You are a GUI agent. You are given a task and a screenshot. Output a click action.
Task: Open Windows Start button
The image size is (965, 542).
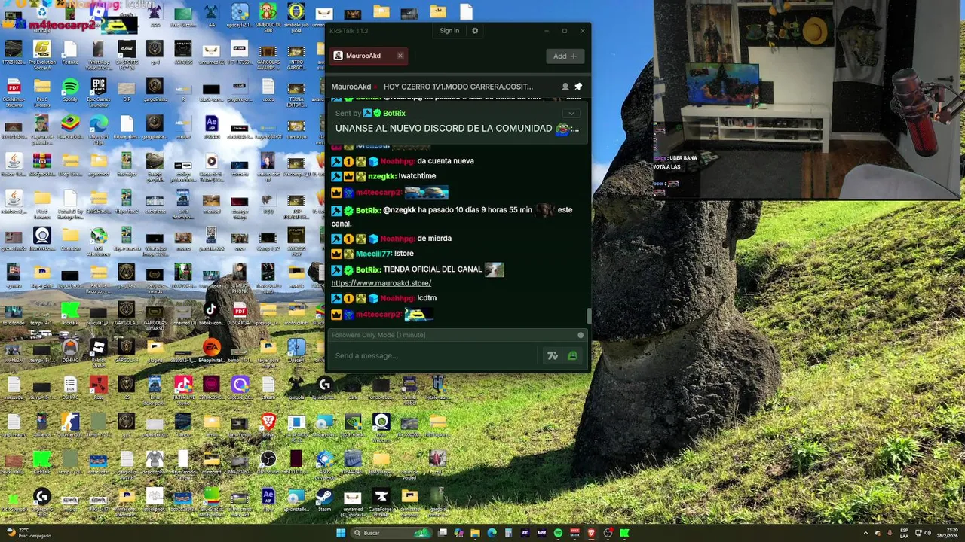341,533
